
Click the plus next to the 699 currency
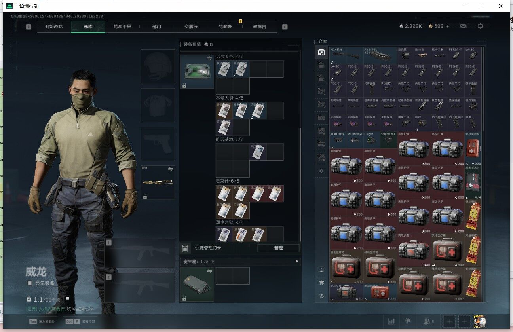point(448,26)
